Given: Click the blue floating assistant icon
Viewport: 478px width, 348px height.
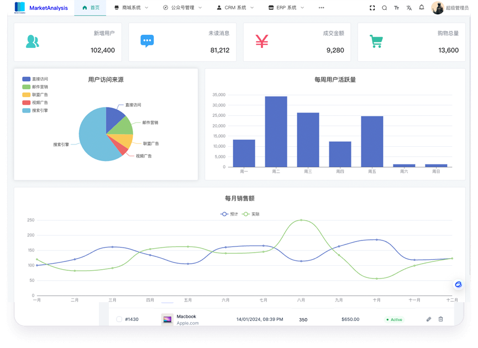Looking at the screenshot, I should [x=458, y=284].
